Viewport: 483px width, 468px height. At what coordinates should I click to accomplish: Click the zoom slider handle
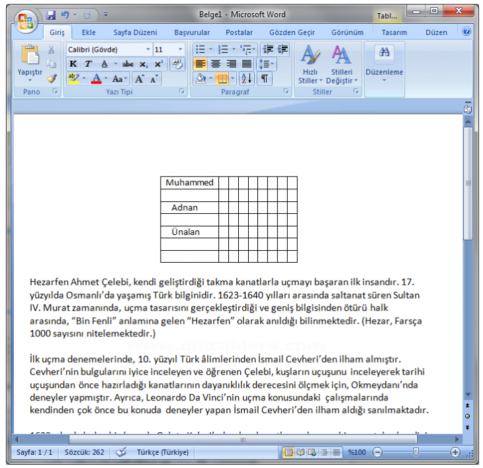click(x=416, y=452)
